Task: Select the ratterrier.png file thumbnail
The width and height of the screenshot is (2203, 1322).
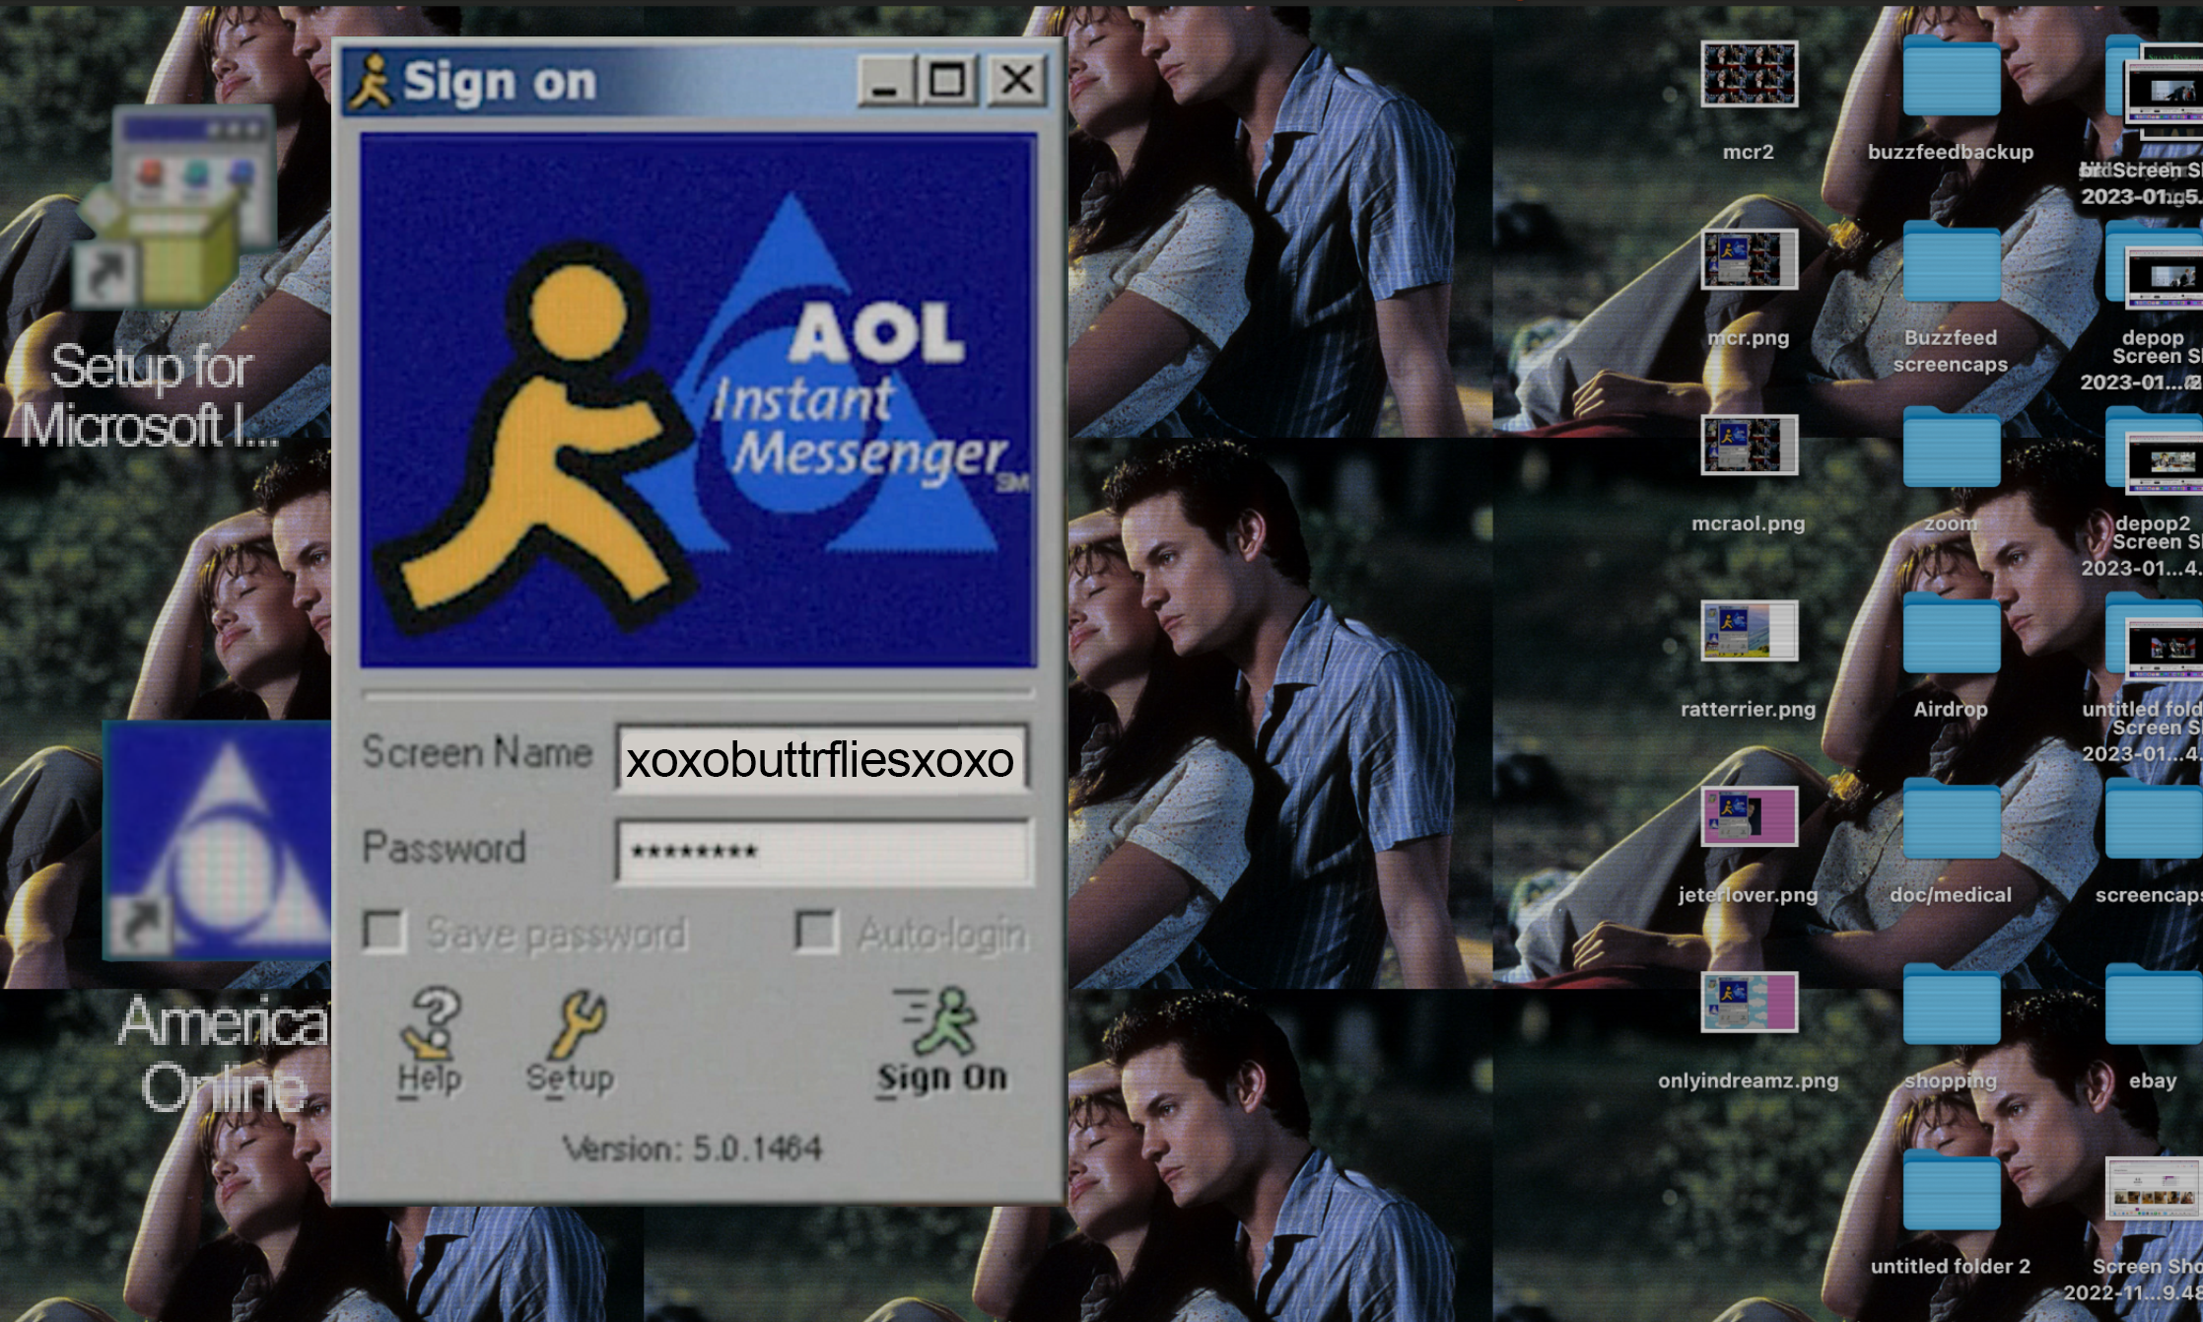Action: (1749, 631)
